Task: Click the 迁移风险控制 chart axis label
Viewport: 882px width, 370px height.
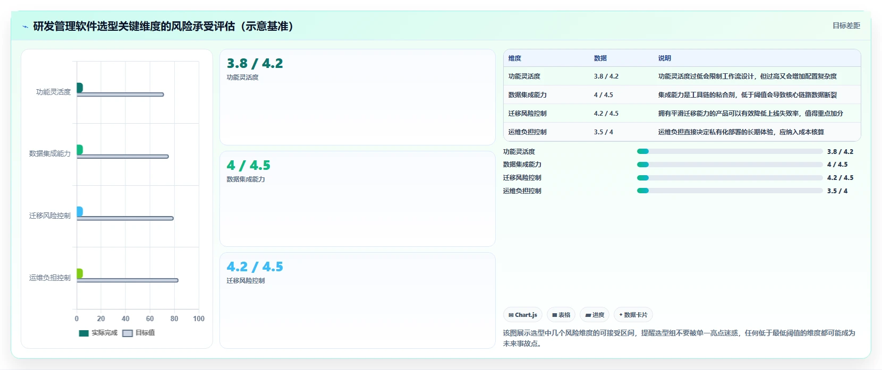Action: click(50, 216)
